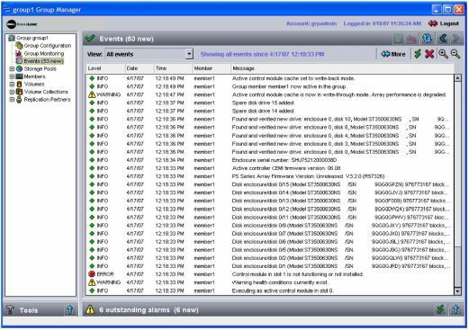The height and width of the screenshot is (330, 469).
Task: Select 'Found and verified new drive' disk 10 row
Action: (270, 119)
